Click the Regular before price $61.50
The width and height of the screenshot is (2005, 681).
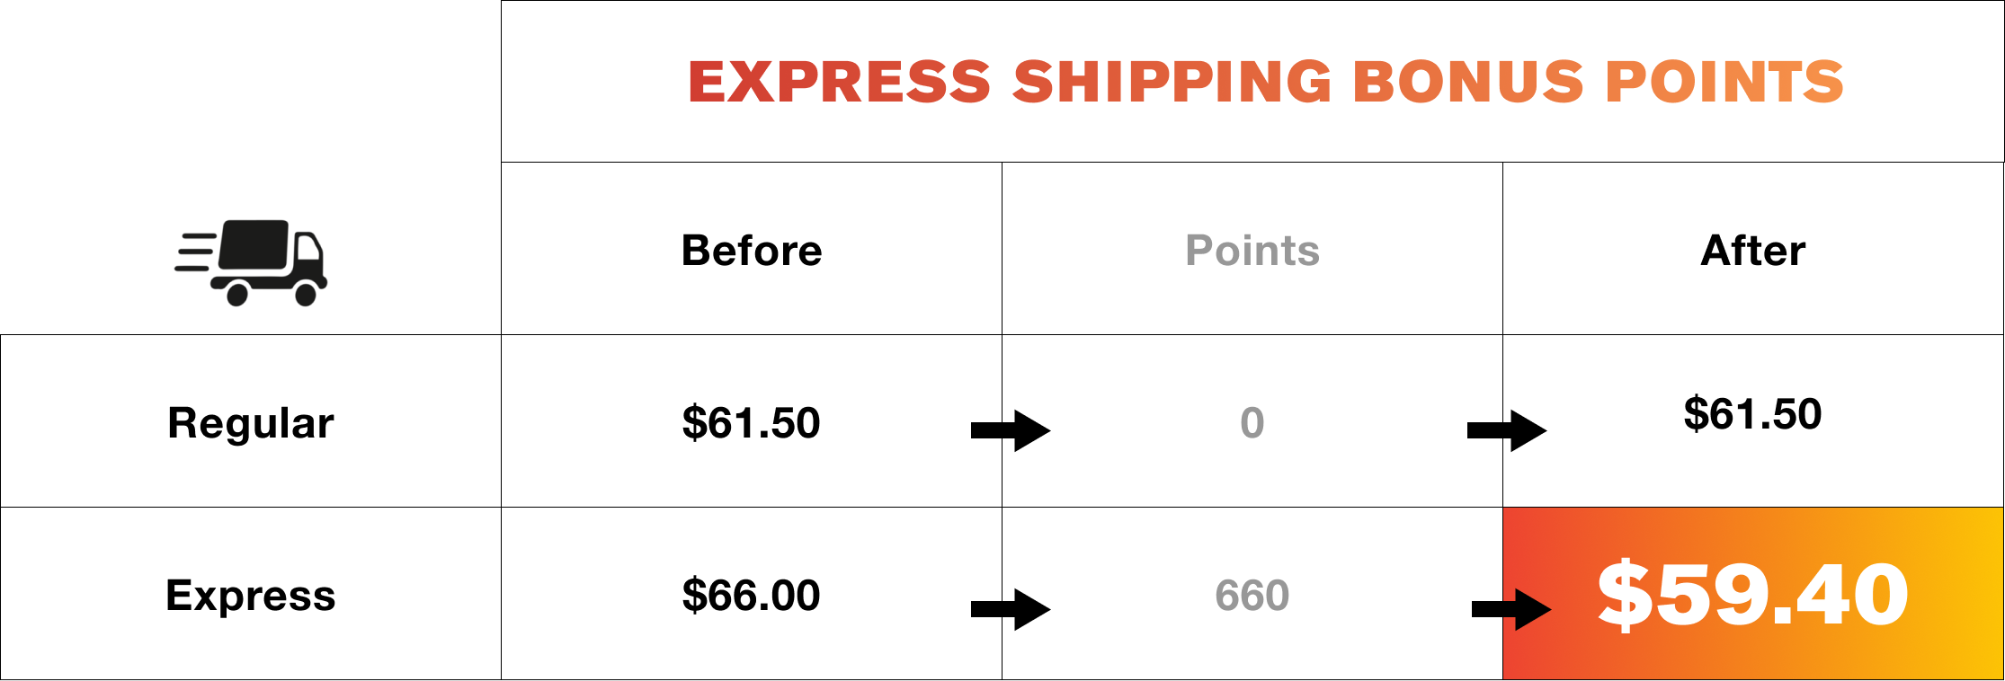pyautogui.click(x=751, y=423)
